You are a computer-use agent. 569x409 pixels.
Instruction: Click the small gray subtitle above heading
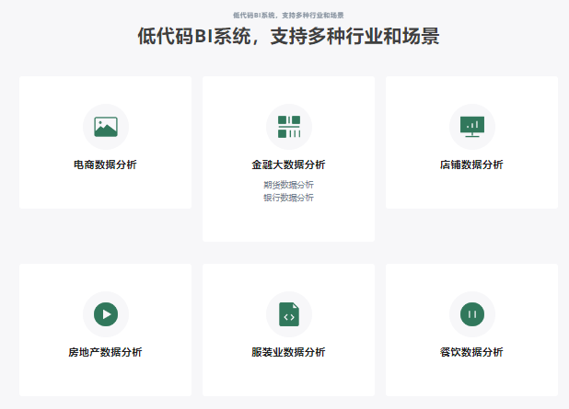288,16
